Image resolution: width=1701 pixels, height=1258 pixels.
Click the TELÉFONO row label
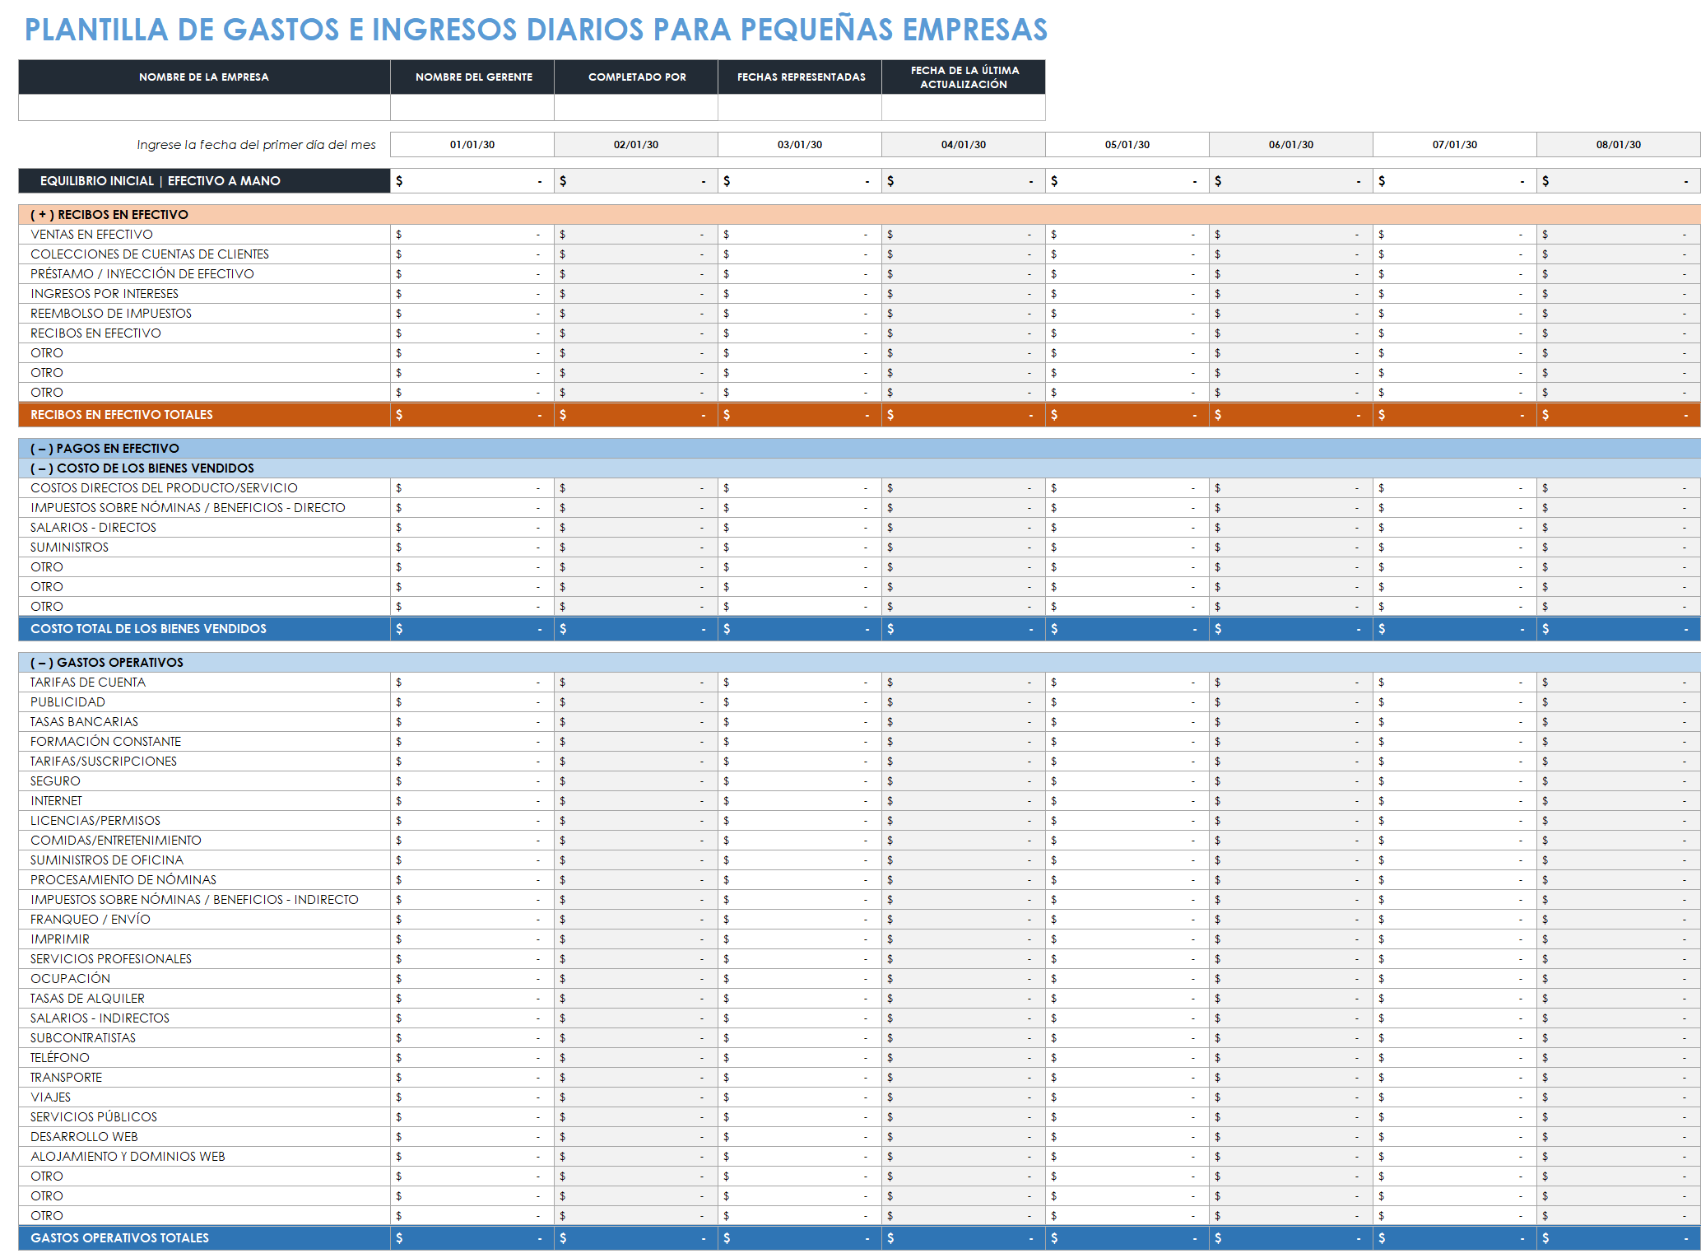[x=60, y=1058]
